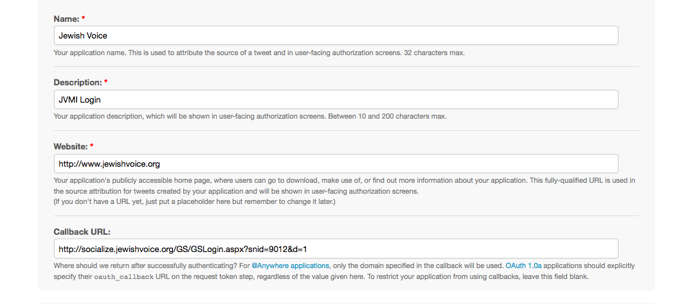Click the red asterisk beside Website
This screenshot has width=695, height=304.
point(92,146)
